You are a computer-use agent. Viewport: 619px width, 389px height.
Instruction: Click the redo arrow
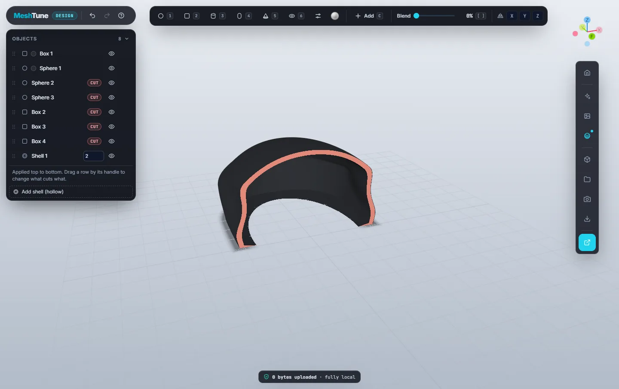107,15
